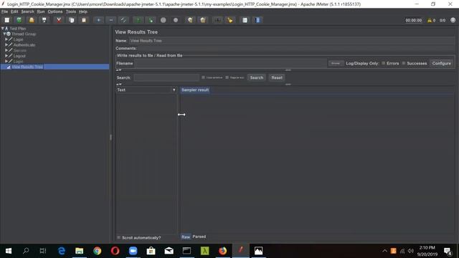
Task: Click the Expand All plus icon
Action: coord(99,20)
